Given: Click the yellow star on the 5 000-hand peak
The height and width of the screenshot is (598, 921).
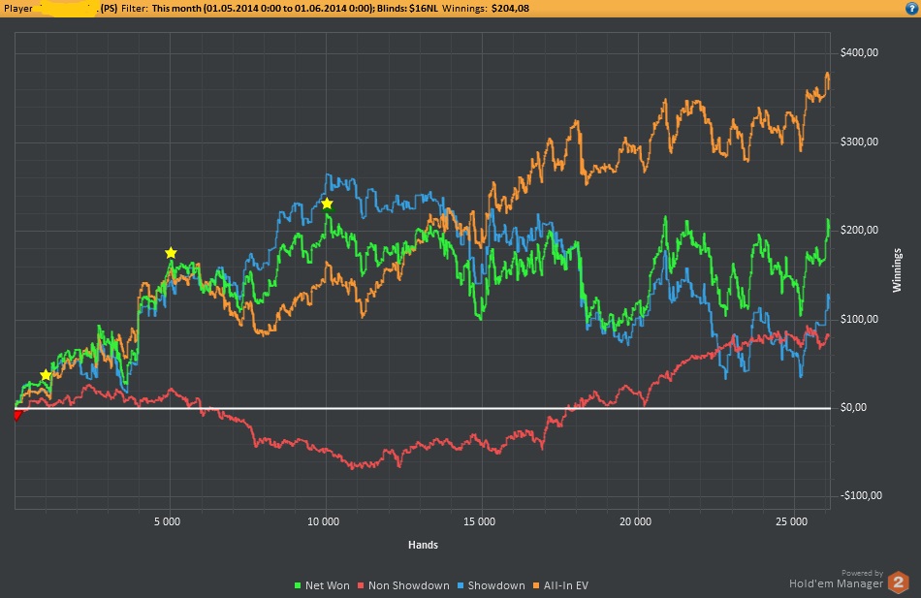Looking at the screenshot, I should tap(171, 253).
